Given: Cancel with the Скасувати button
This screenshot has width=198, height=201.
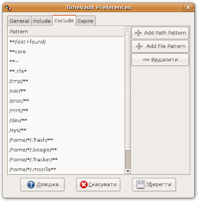Looking at the screenshot, I should point(98,184).
